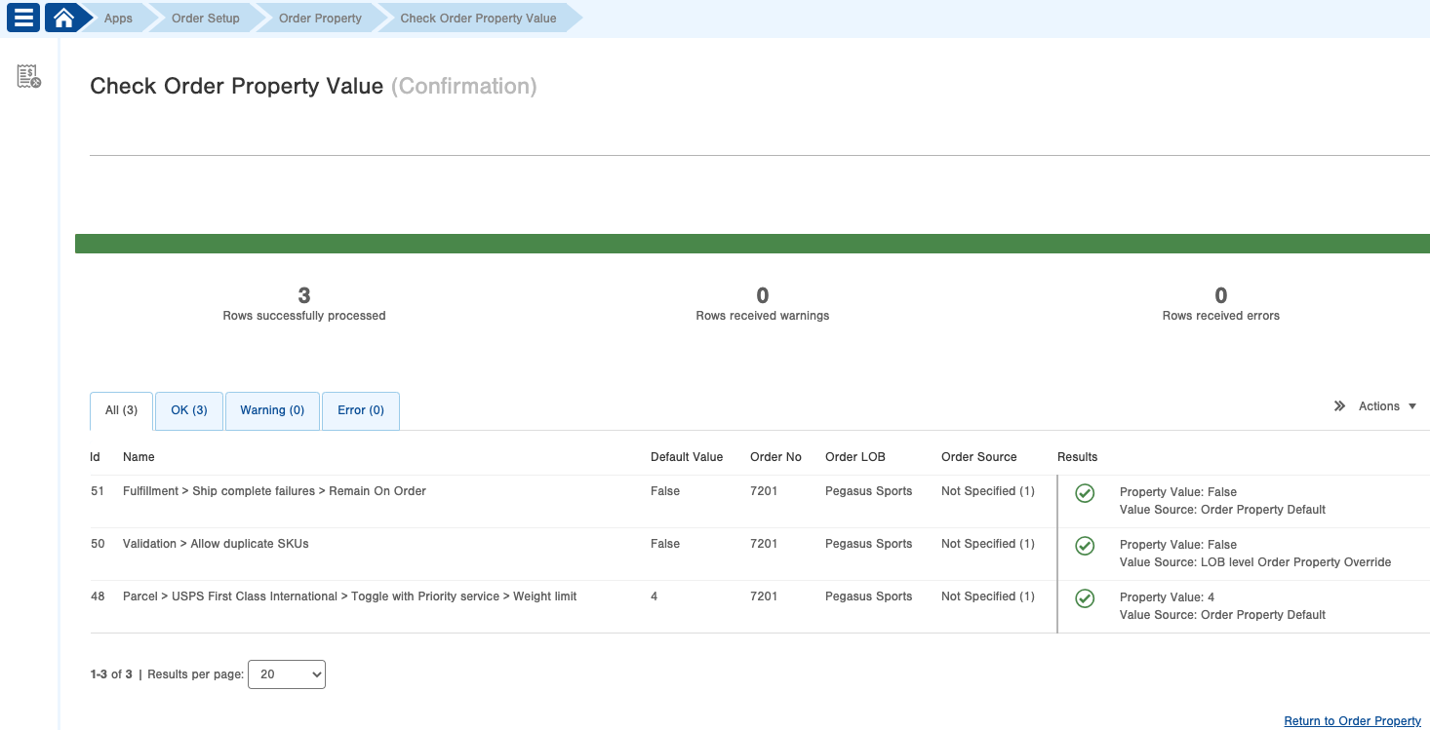
Task: Select the USPS First Class International row name
Action: point(349,596)
